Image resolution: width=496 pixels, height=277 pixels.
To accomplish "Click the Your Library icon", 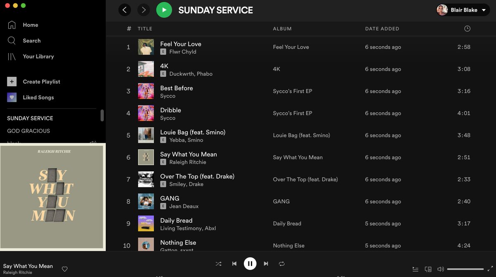I will 12,57.
